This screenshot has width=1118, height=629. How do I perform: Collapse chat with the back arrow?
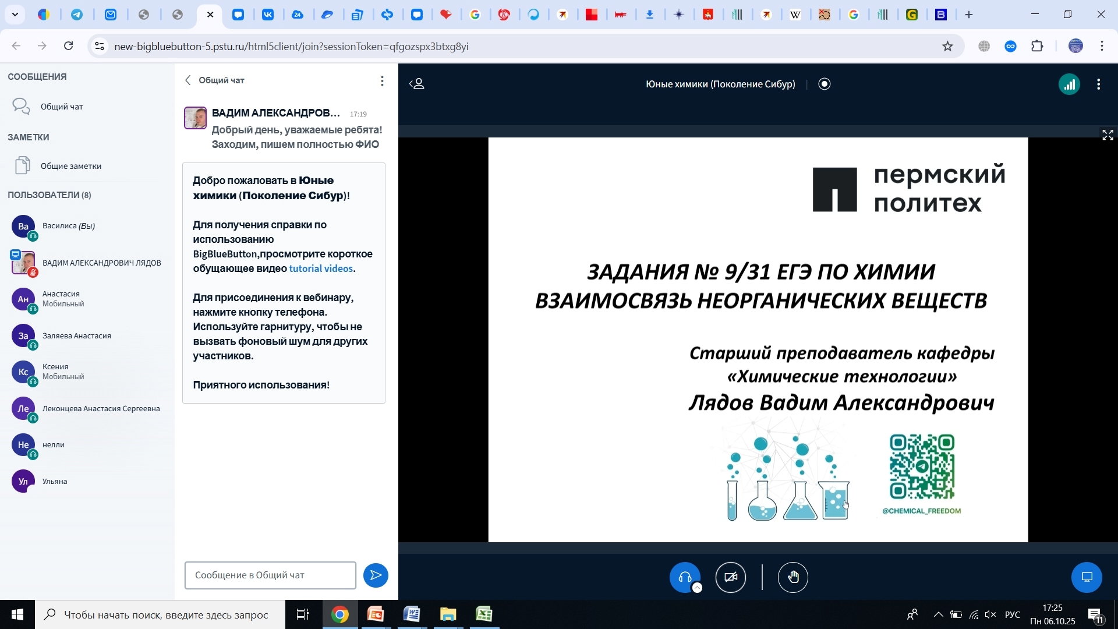tap(188, 80)
